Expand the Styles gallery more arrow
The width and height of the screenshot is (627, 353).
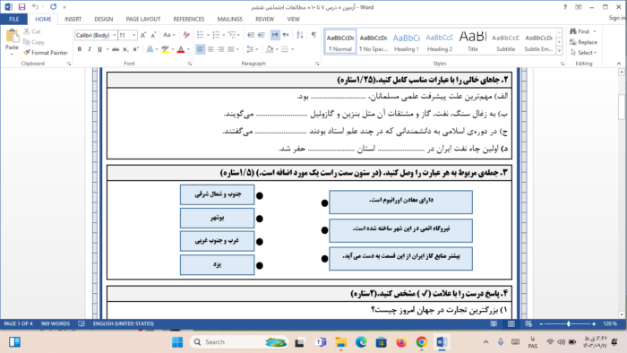[x=559, y=51]
